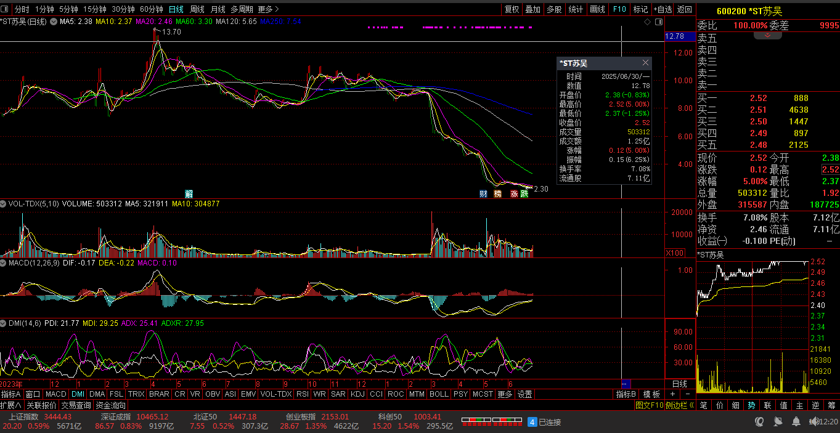Click the bell notification icon in status bar
The height and width of the screenshot is (433, 840).
(796, 421)
